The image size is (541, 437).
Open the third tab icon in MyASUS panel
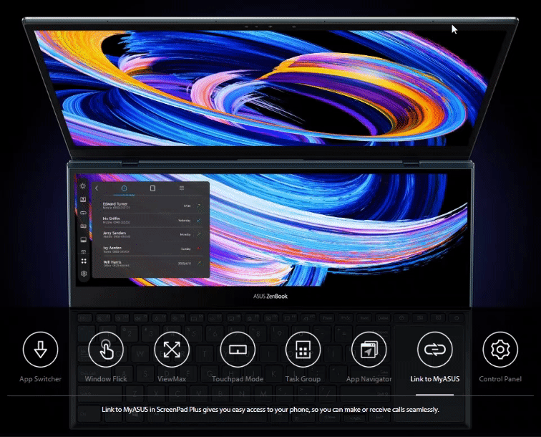pos(182,188)
